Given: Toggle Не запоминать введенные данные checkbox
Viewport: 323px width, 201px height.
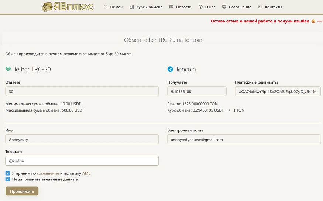Looking at the screenshot, I should click(8, 179).
